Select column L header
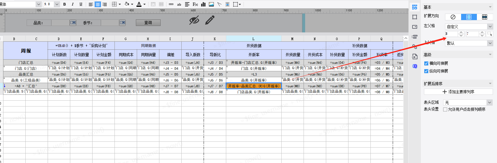Viewport: 497px width, 163px height. pos(253,39)
